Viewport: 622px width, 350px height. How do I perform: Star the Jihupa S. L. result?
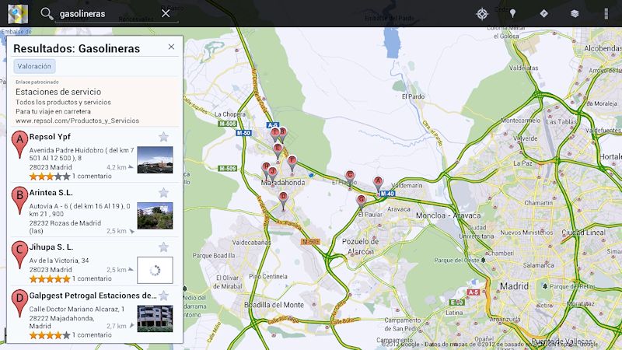click(163, 247)
